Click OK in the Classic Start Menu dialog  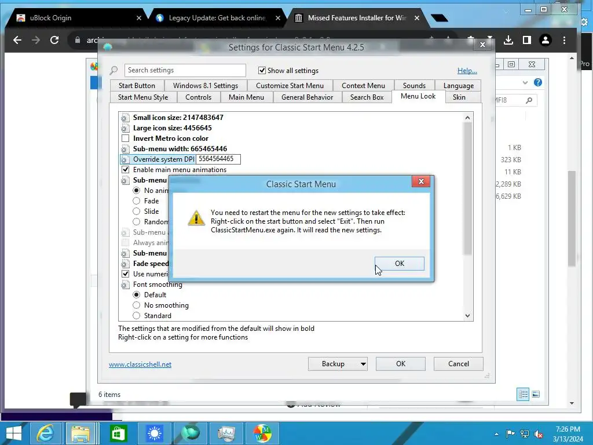pos(400,264)
